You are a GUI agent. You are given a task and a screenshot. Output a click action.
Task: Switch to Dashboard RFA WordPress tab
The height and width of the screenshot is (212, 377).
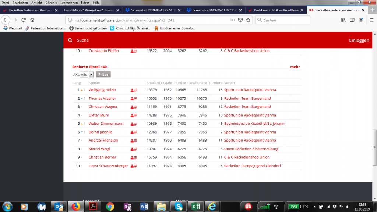[x=276, y=10]
